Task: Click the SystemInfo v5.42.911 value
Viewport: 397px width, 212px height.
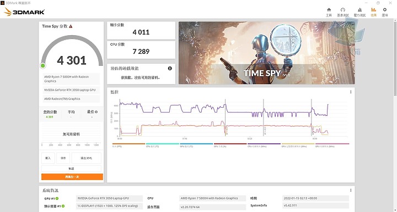Action: coord(315,205)
